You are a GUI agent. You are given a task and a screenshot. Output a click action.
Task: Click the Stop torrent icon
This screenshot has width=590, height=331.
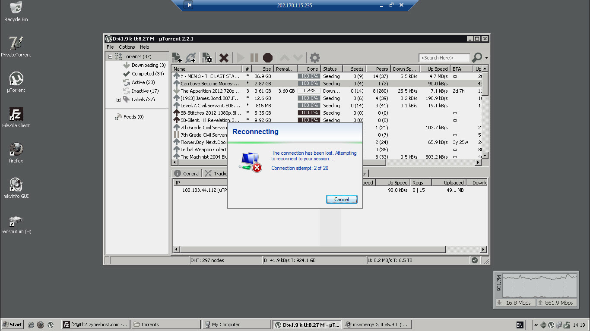click(268, 58)
